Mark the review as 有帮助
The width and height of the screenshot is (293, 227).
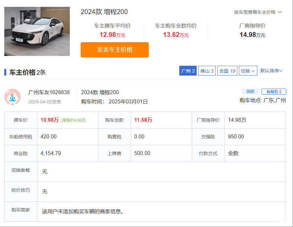click(x=274, y=92)
